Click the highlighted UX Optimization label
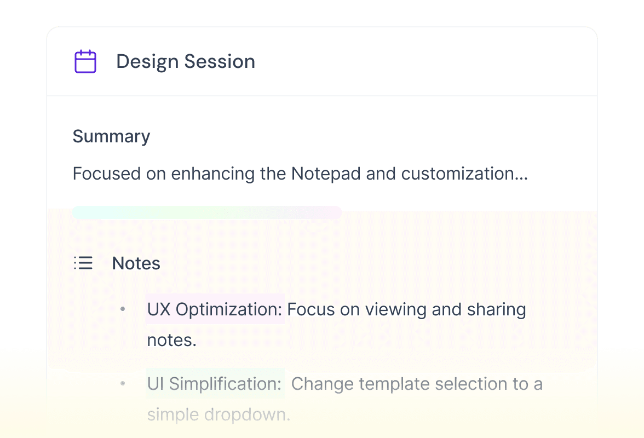 tap(215, 310)
